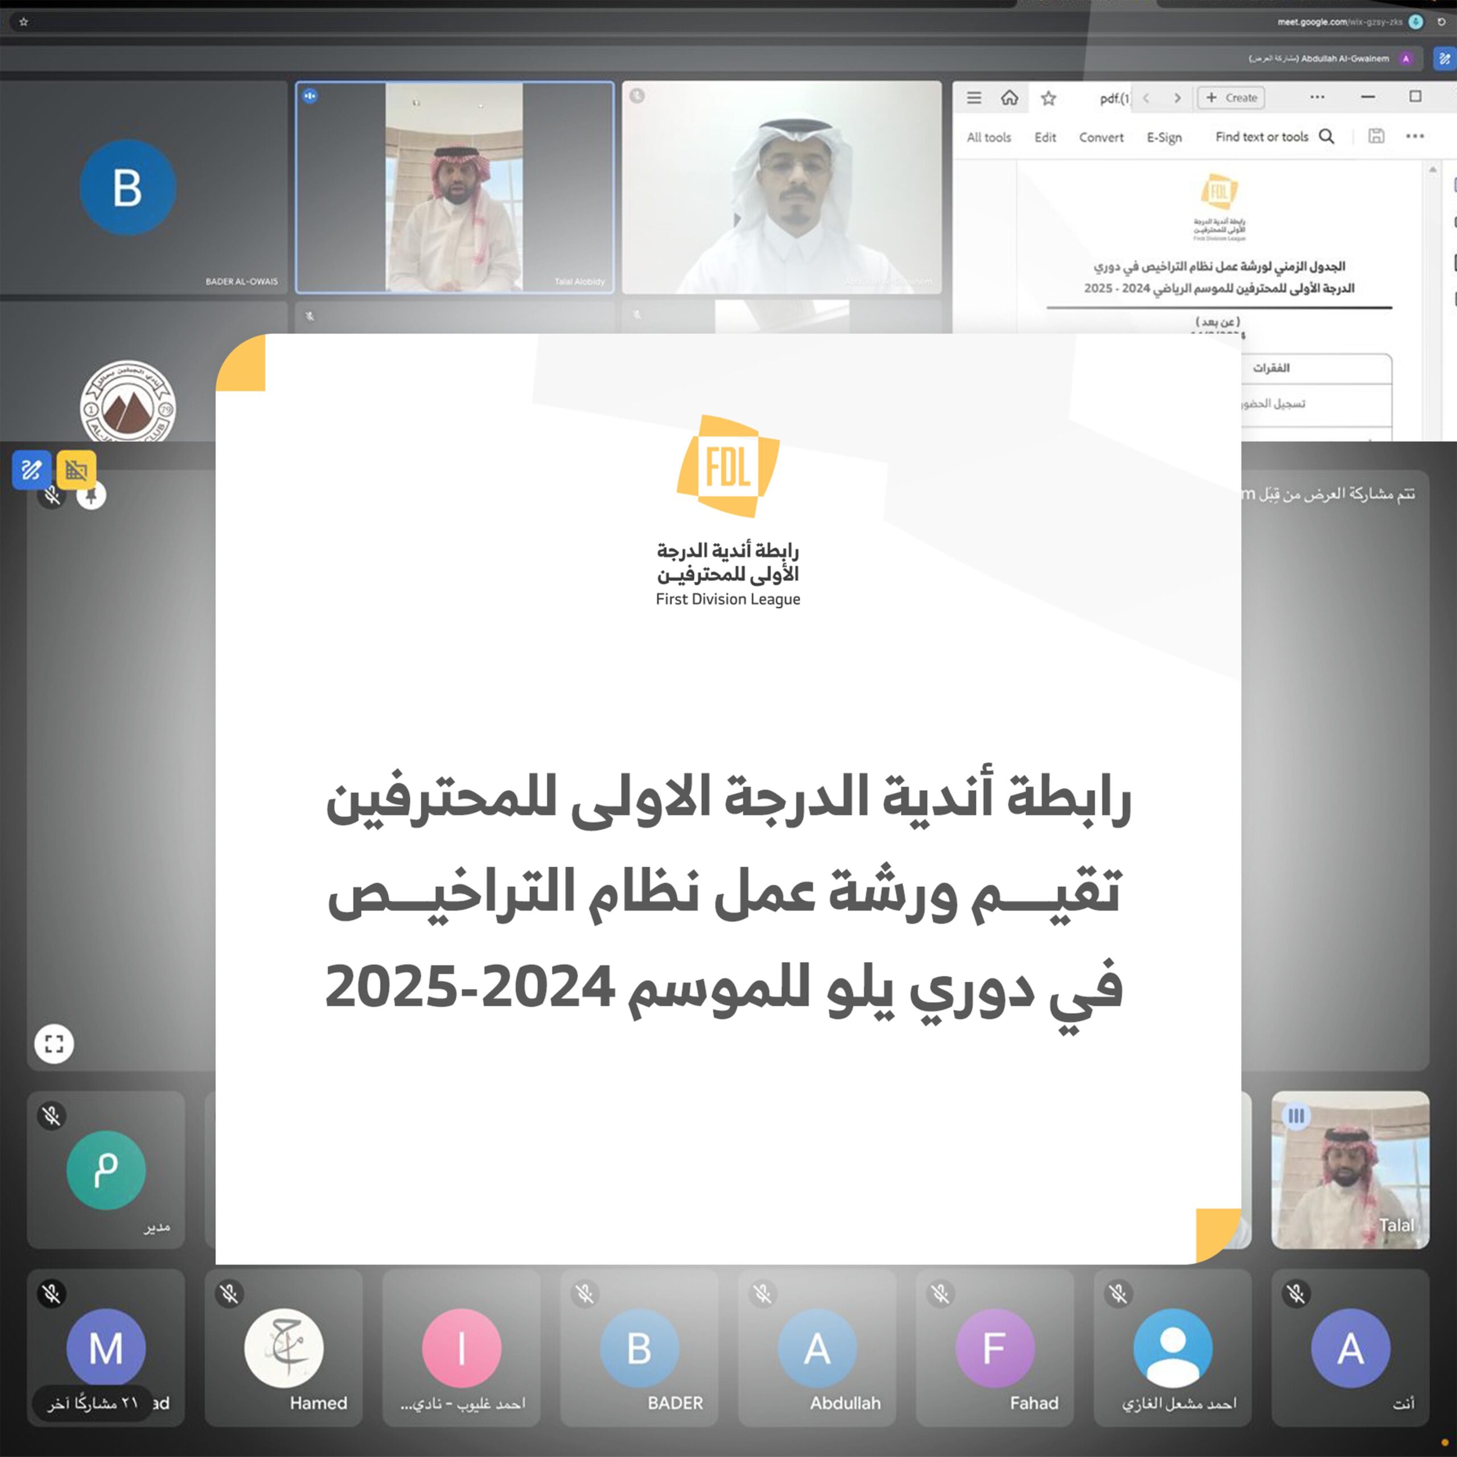Click the audio indicator on Talal thumbnail

point(1295,1116)
